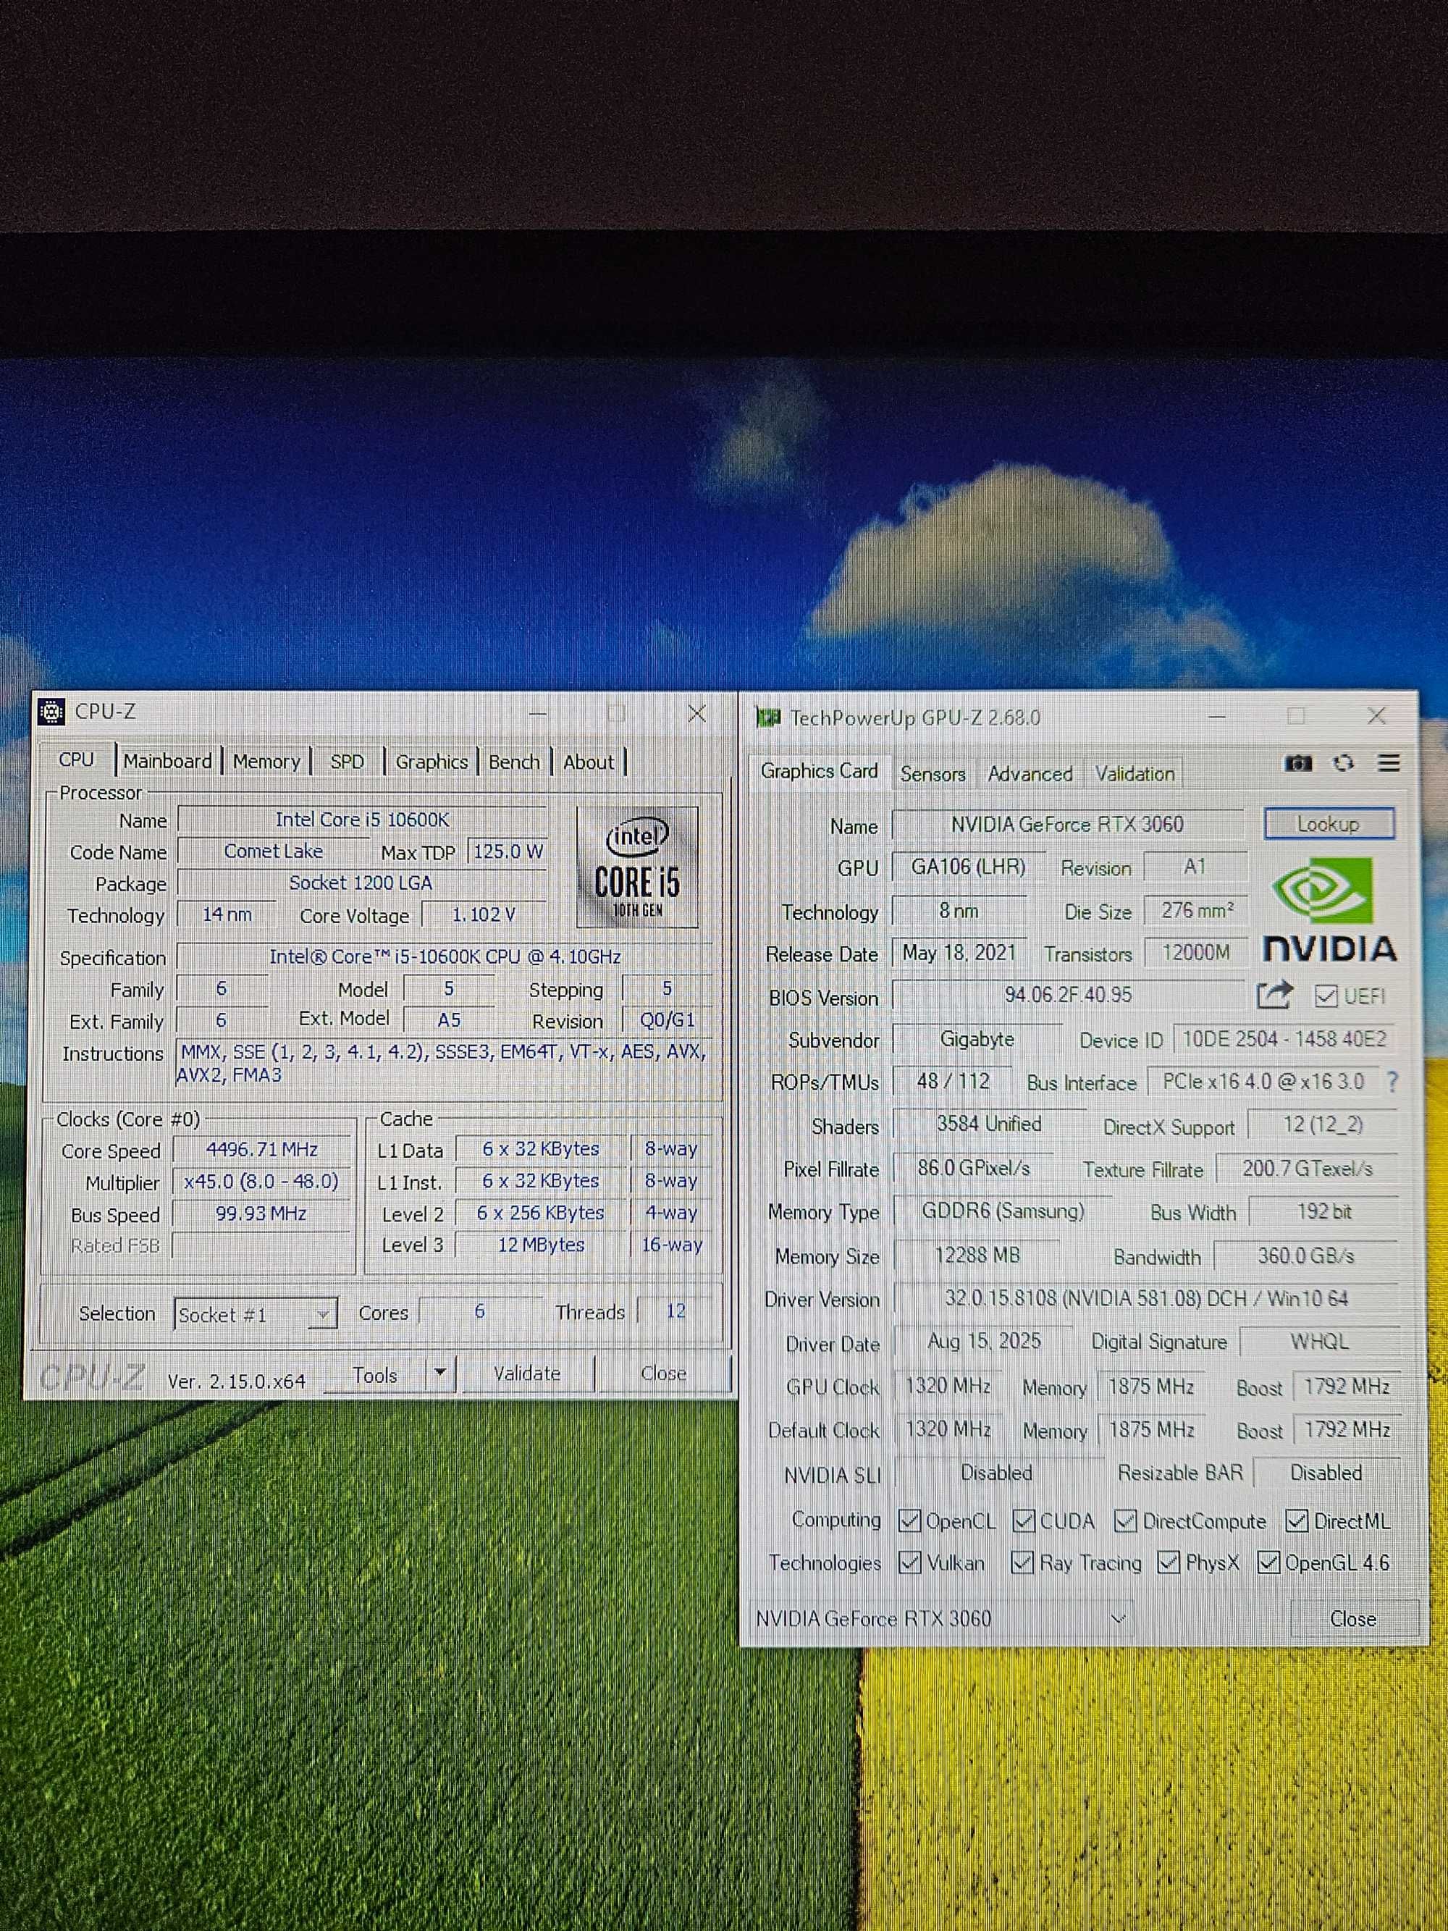
Task: Click the Shaders value 3584 Unified
Action: coord(989,1124)
